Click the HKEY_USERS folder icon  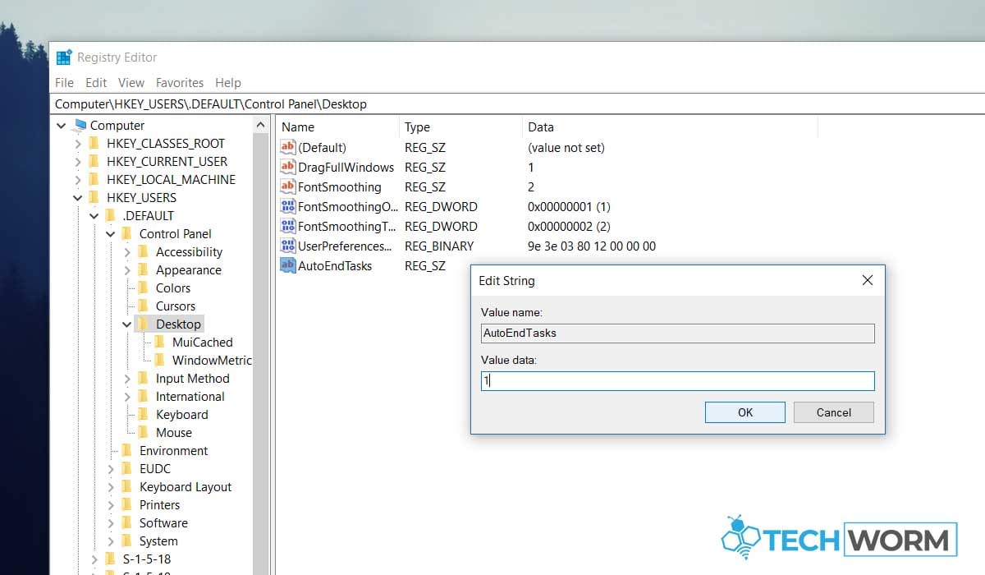(x=94, y=198)
